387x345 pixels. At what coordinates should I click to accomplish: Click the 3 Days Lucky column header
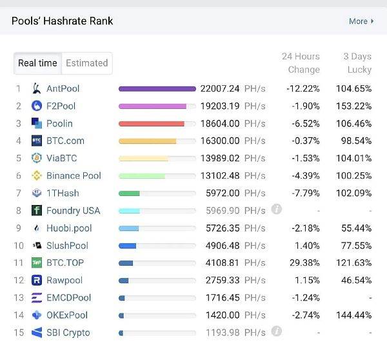tap(357, 63)
